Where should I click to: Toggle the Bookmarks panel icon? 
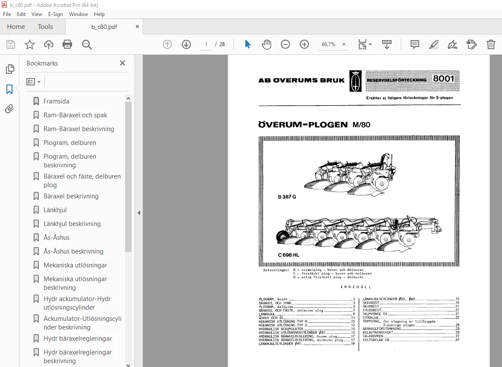(9, 89)
